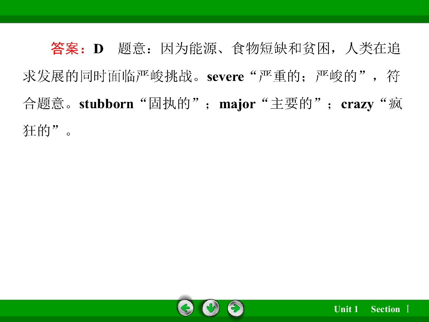Click the bold answer letter 'D'
This screenshot has width=429, height=322.
coord(98,49)
